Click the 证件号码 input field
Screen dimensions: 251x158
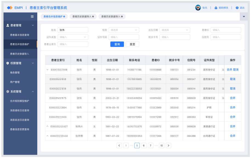pos(124,37)
